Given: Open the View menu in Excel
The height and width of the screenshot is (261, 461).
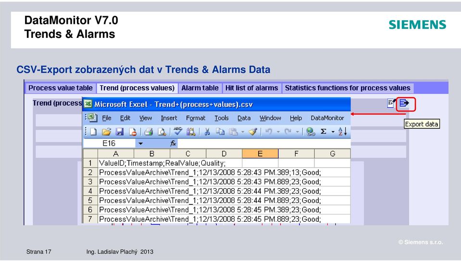Looking at the screenshot, I should tap(146, 118).
